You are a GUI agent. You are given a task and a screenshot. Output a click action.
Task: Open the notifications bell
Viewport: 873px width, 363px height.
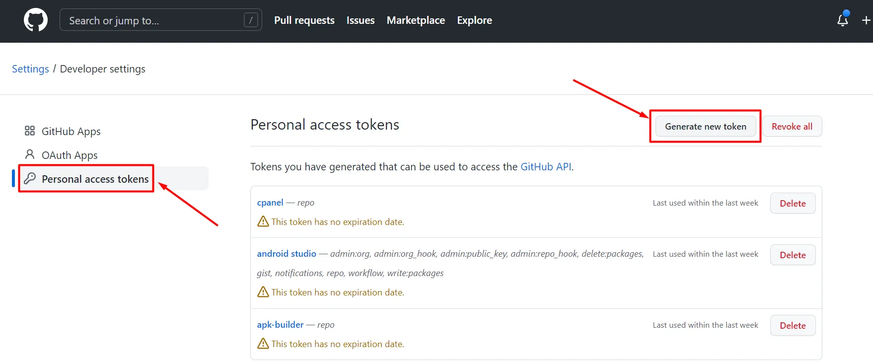[843, 20]
